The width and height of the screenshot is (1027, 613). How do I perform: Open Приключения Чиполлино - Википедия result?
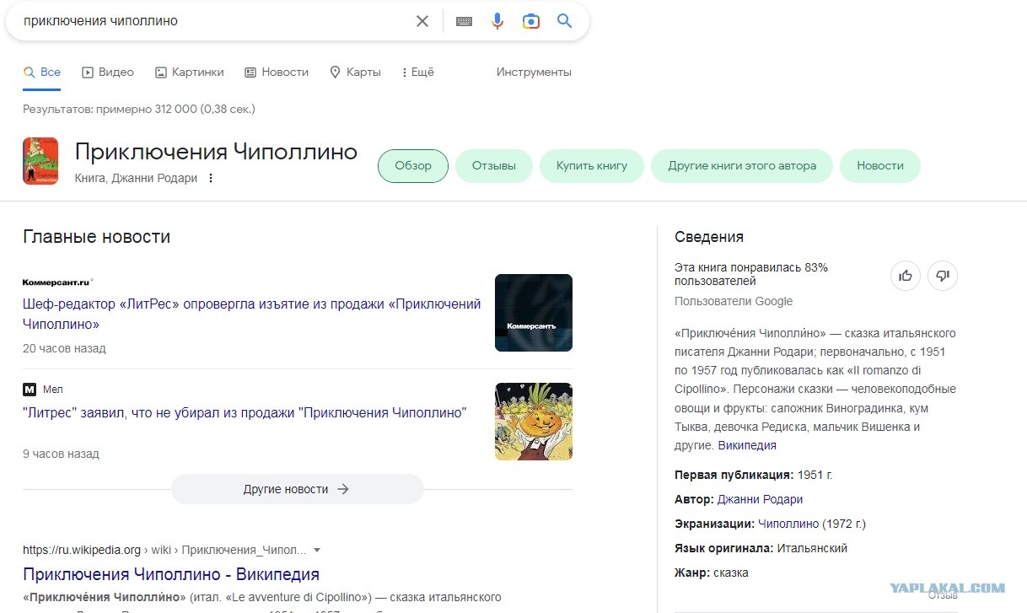[171, 574]
